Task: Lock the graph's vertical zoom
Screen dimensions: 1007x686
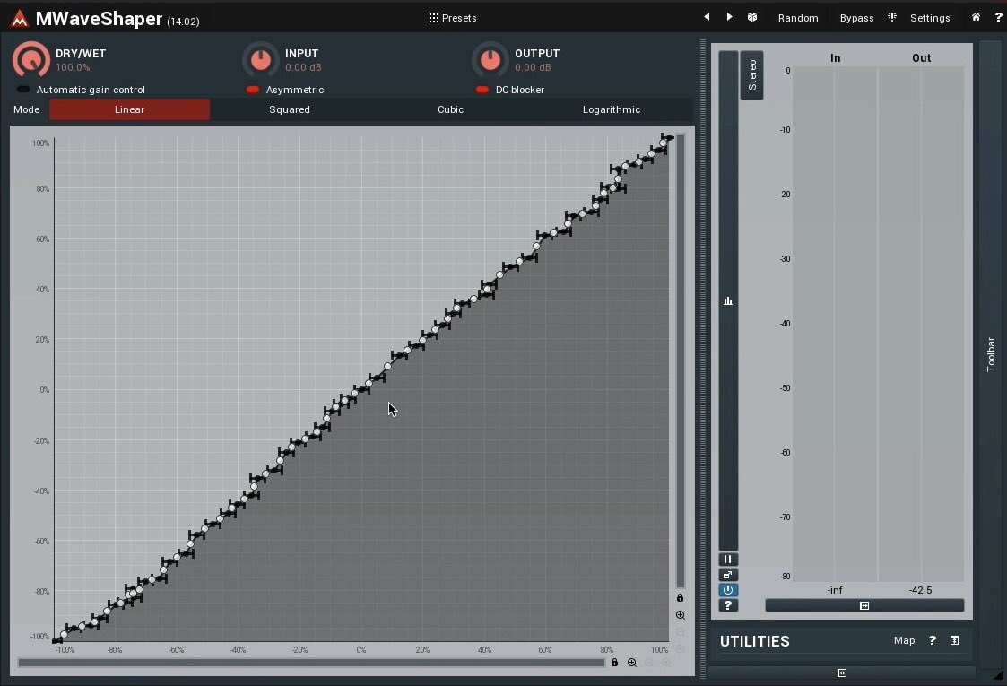Action: [x=680, y=598]
